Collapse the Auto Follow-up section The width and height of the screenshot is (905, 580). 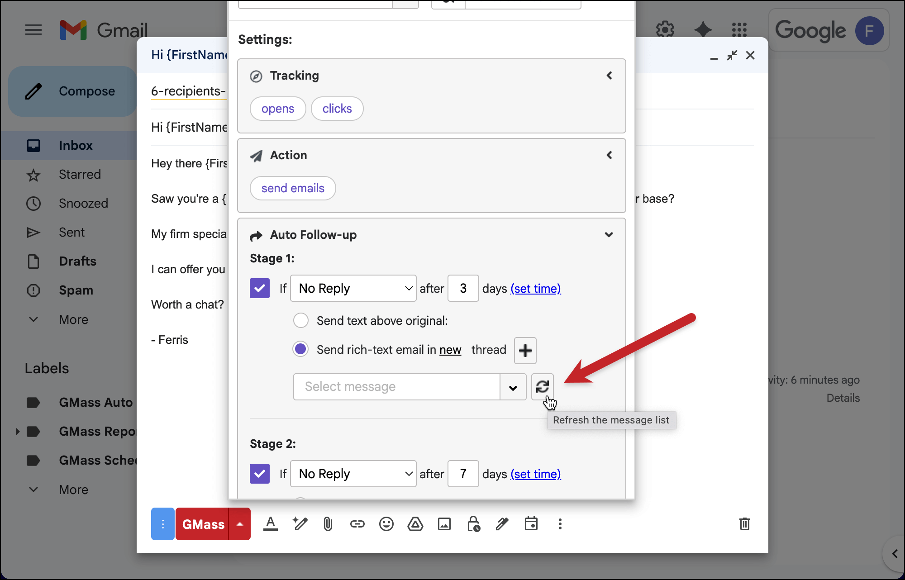[x=609, y=234]
